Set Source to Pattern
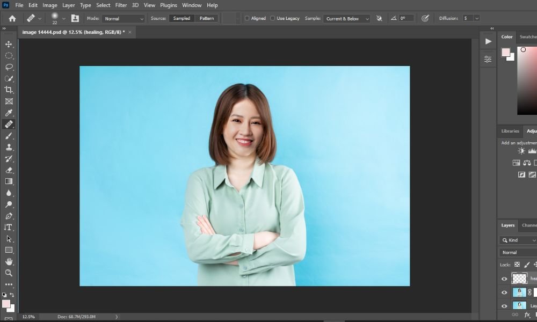This screenshot has height=322, width=537. click(207, 18)
